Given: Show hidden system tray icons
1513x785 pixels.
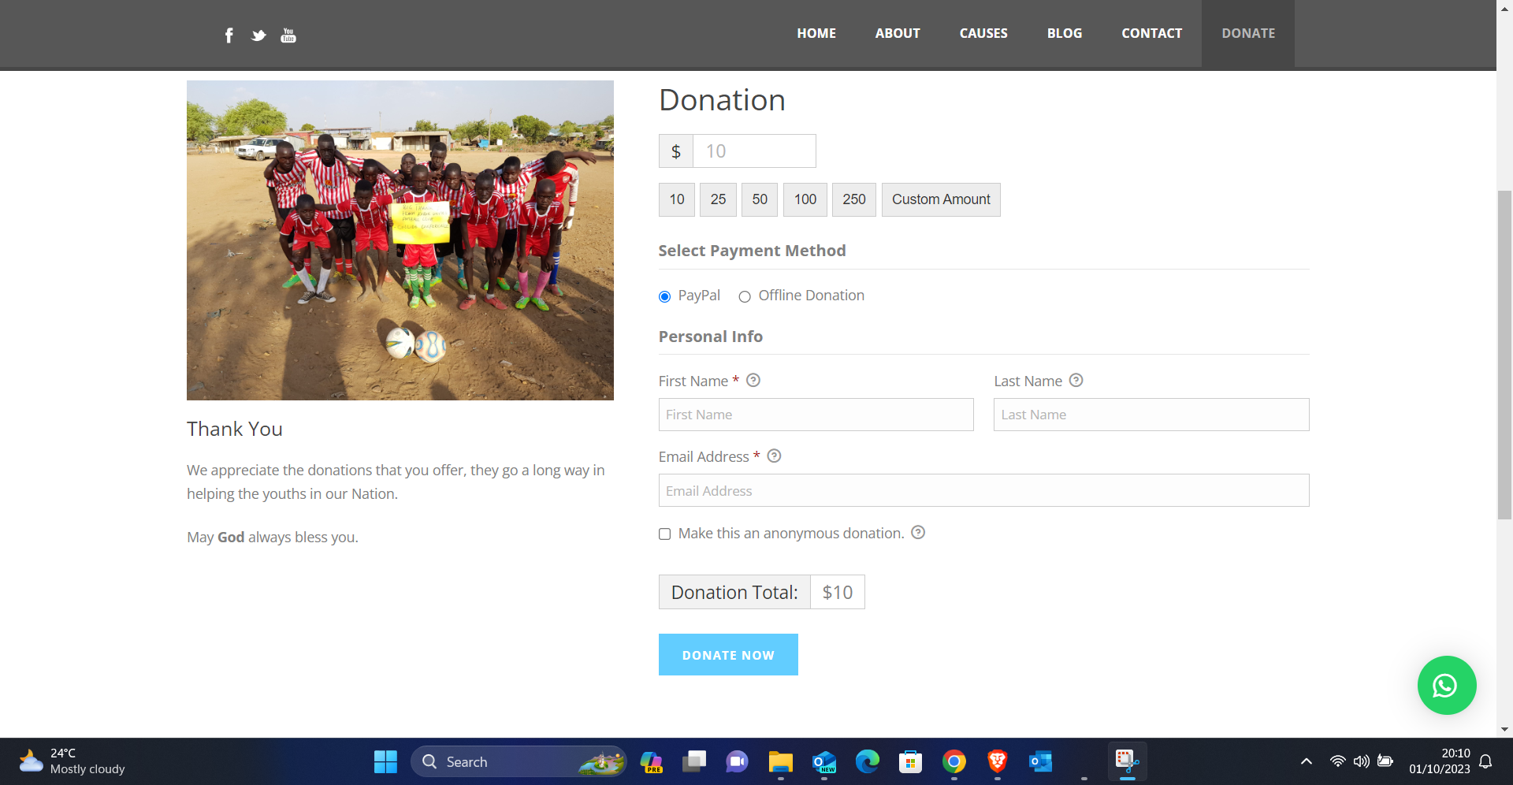Looking at the screenshot, I should [x=1306, y=761].
